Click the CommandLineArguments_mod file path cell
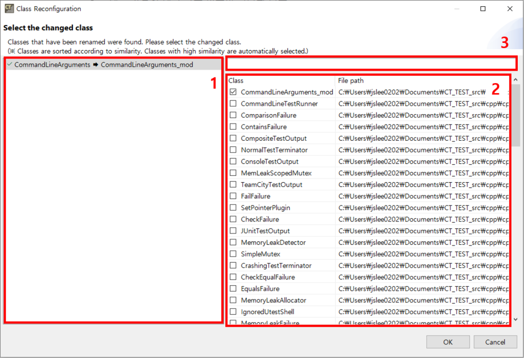The image size is (524, 358). click(422, 92)
